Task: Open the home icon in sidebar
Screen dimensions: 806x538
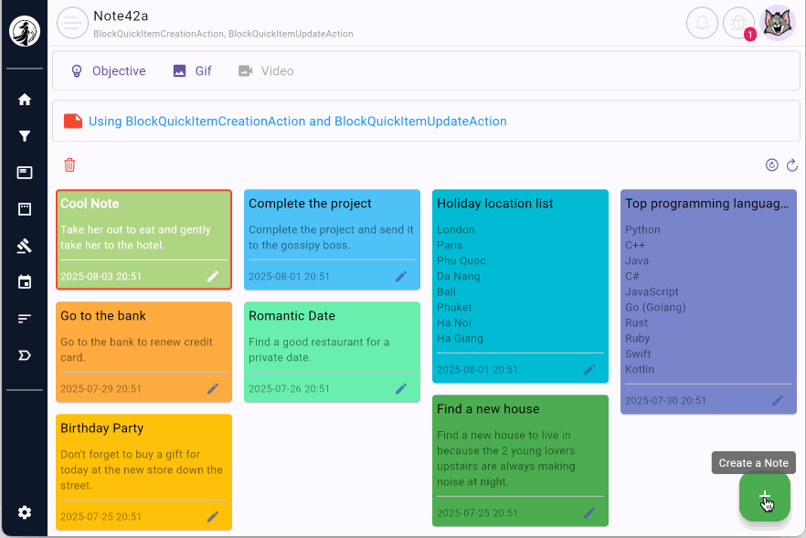Action: click(x=25, y=100)
